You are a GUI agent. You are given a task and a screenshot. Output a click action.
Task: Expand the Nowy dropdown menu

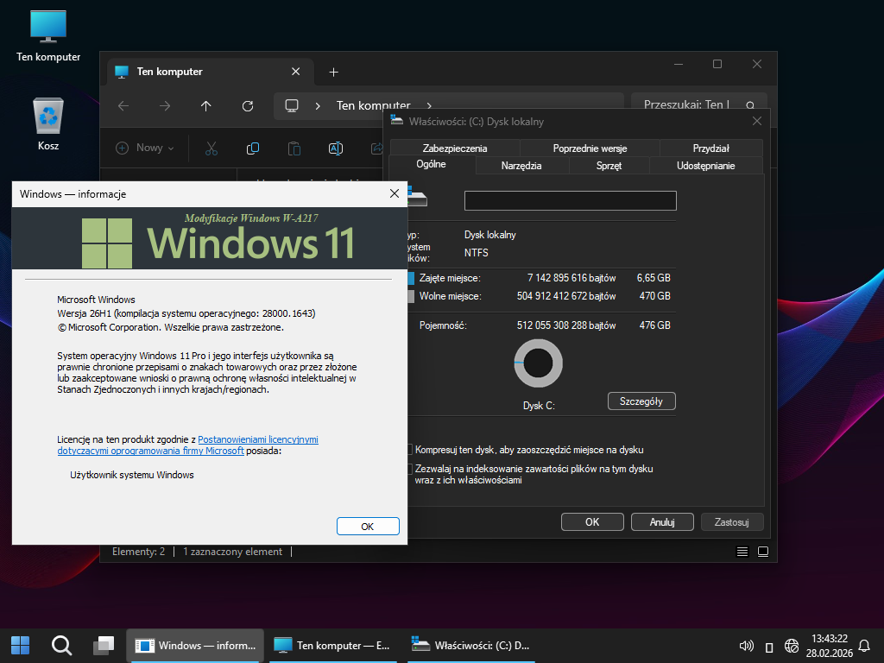[145, 148]
